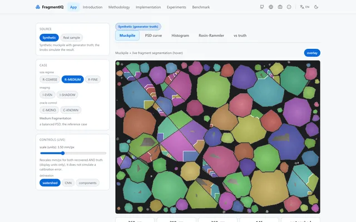The width and height of the screenshot is (356, 222).
Task: Open the Experiments page
Action: coord(176,7)
